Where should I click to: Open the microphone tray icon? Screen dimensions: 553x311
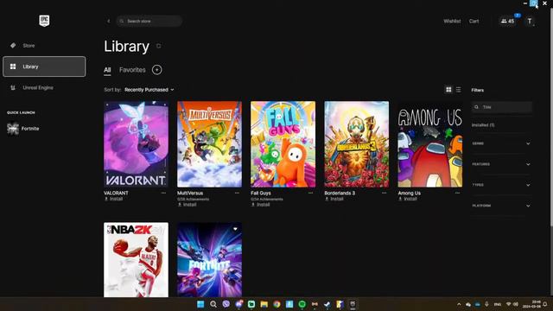[x=486, y=304]
